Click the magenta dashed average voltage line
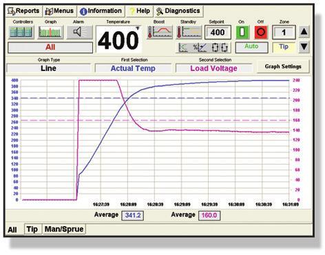 [155, 121]
